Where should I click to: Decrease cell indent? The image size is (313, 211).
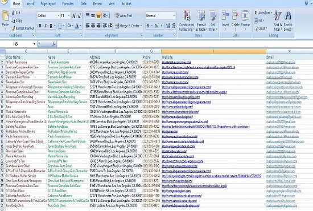point(105,26)
